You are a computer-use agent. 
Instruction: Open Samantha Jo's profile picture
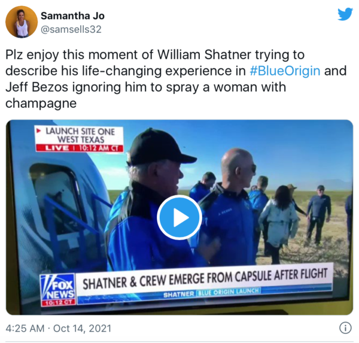coord(22,22)
